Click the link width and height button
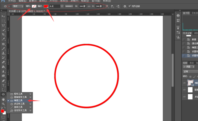The width and height of the screenshot is (198, 121). pos(89,6)
